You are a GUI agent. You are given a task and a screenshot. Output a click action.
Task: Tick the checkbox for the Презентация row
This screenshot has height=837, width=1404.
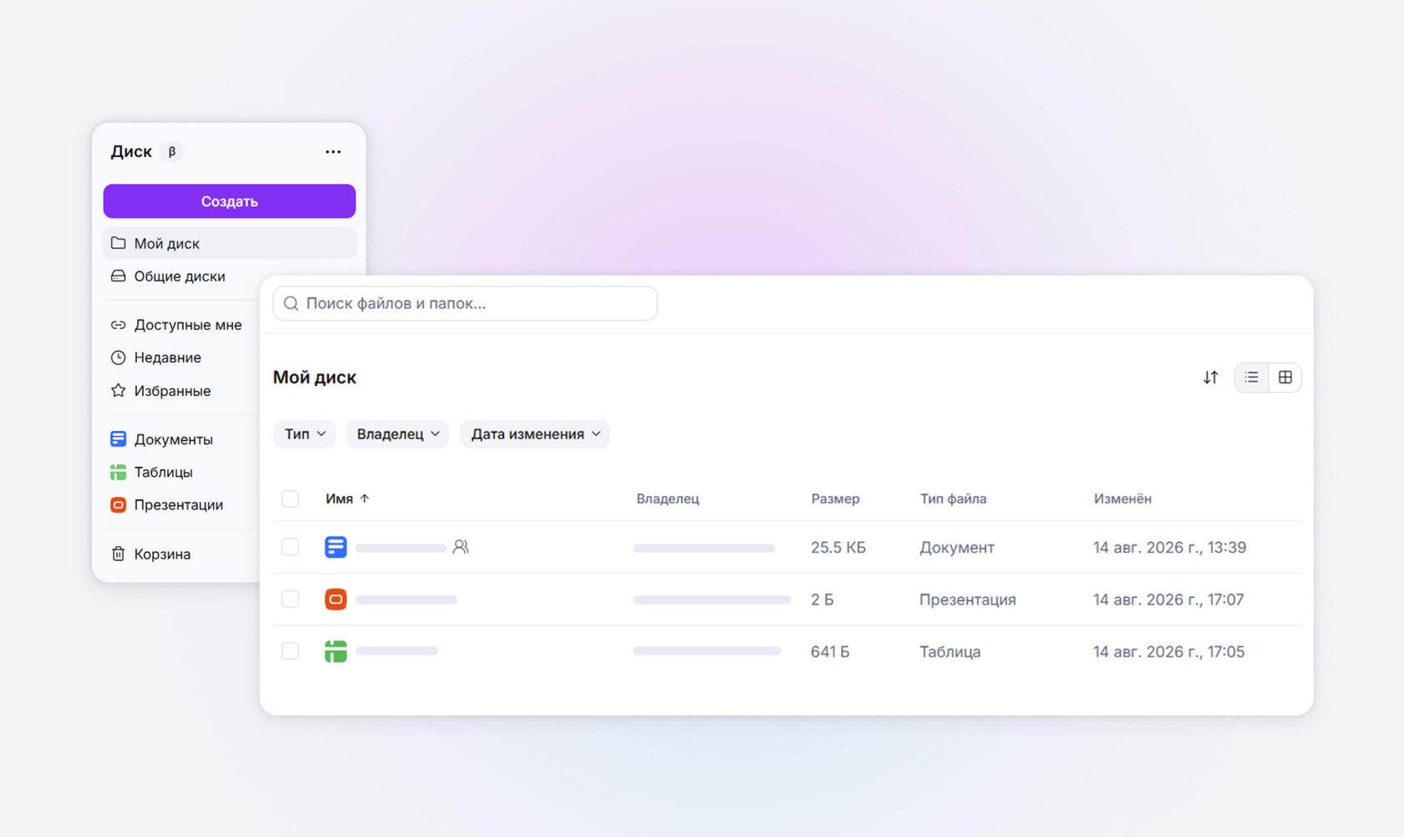(x=290, y=599)
